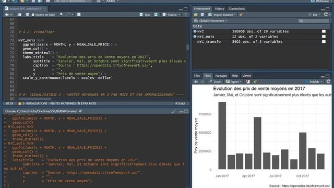
Task: Load workspace in Environment pane
Action: tap(196, 15)
